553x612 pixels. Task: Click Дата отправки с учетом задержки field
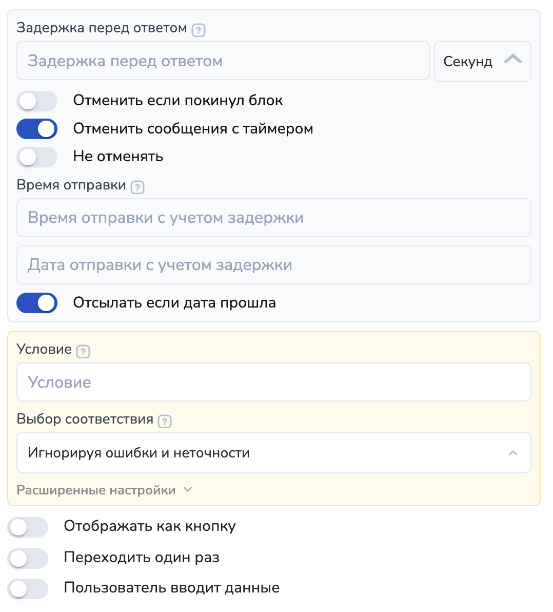273,265
